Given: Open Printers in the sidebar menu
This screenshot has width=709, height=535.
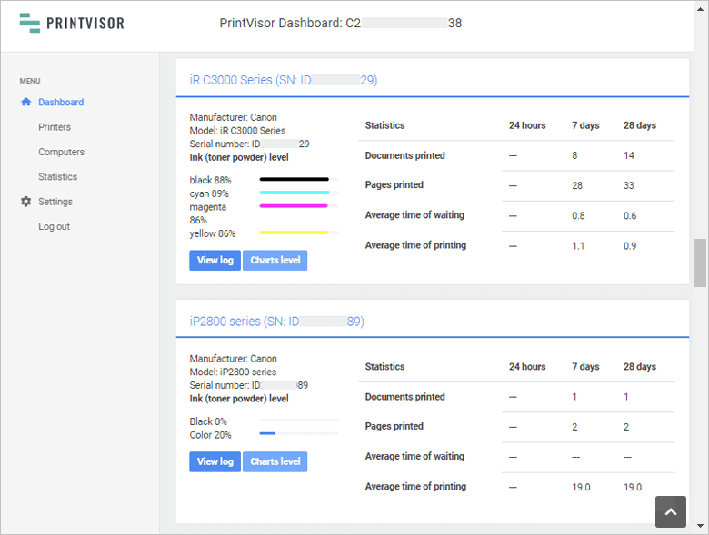Looking at the screenshot, I should [55, 127].
